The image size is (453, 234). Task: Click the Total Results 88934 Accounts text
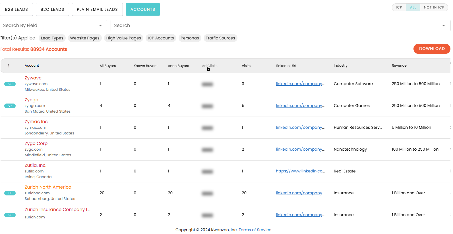coord(34,49)
